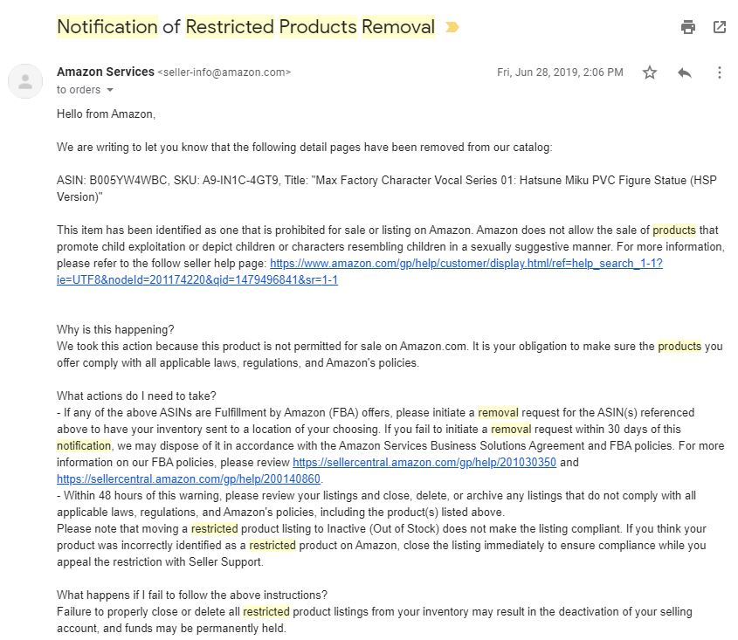The height and width of the screenshot is (640, 738).
Task: Click the subject 'Notification of Restricted Products Removal'
Action: click(x=245, y=27)
